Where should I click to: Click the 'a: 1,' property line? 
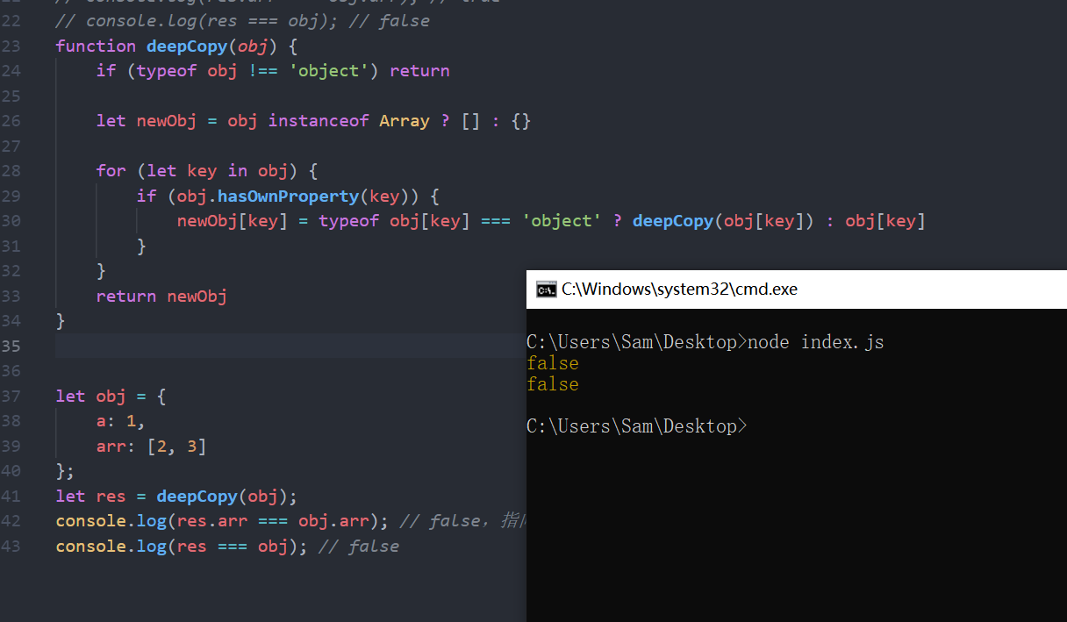coord(120,422)
